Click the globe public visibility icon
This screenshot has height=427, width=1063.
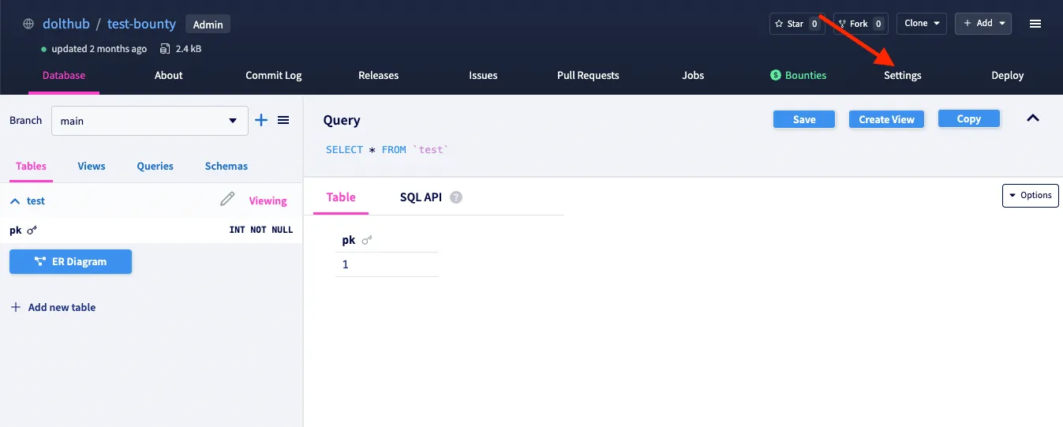click(28, 24)
